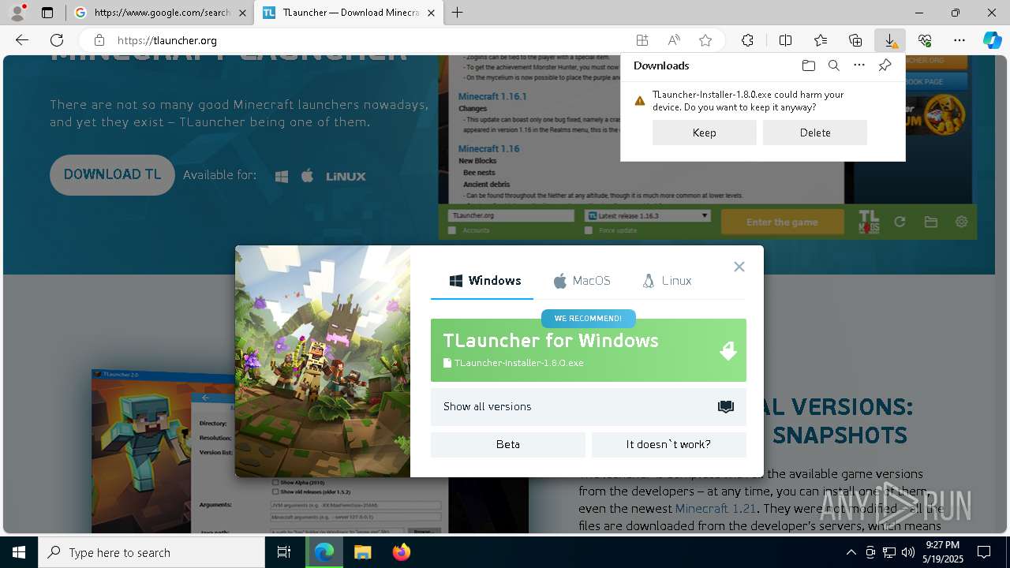Open Task View on the taskbar
Screen dimensions: 1010x568
click(284, 552)
